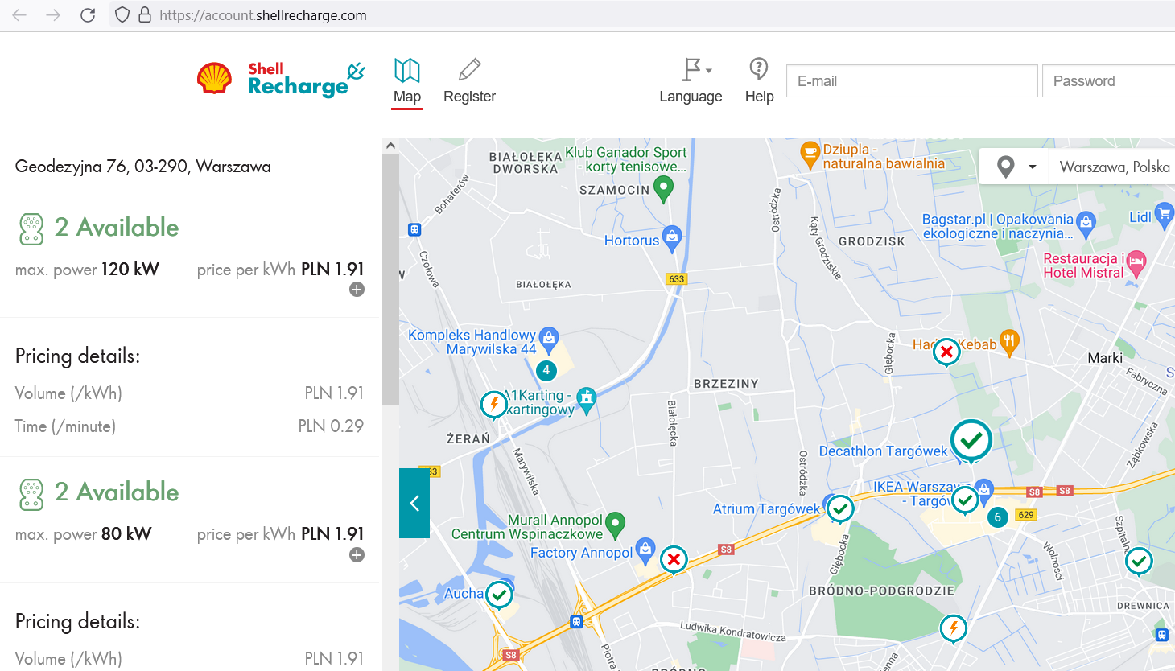Click the A1Karting map pin

click(x=587, y=399)
